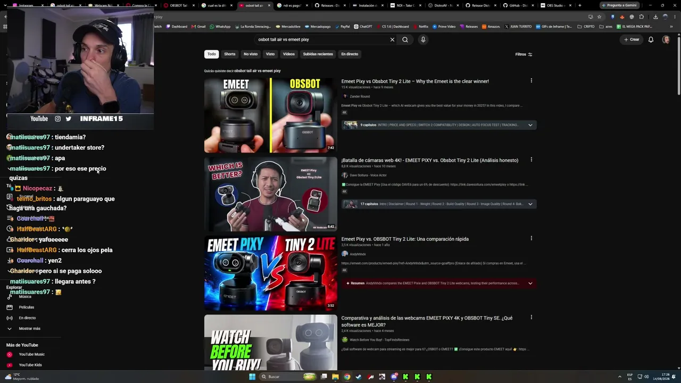Expand the 17 capítulos chapter list
This screenshot has width=681, height=383.
click(530, 204)
